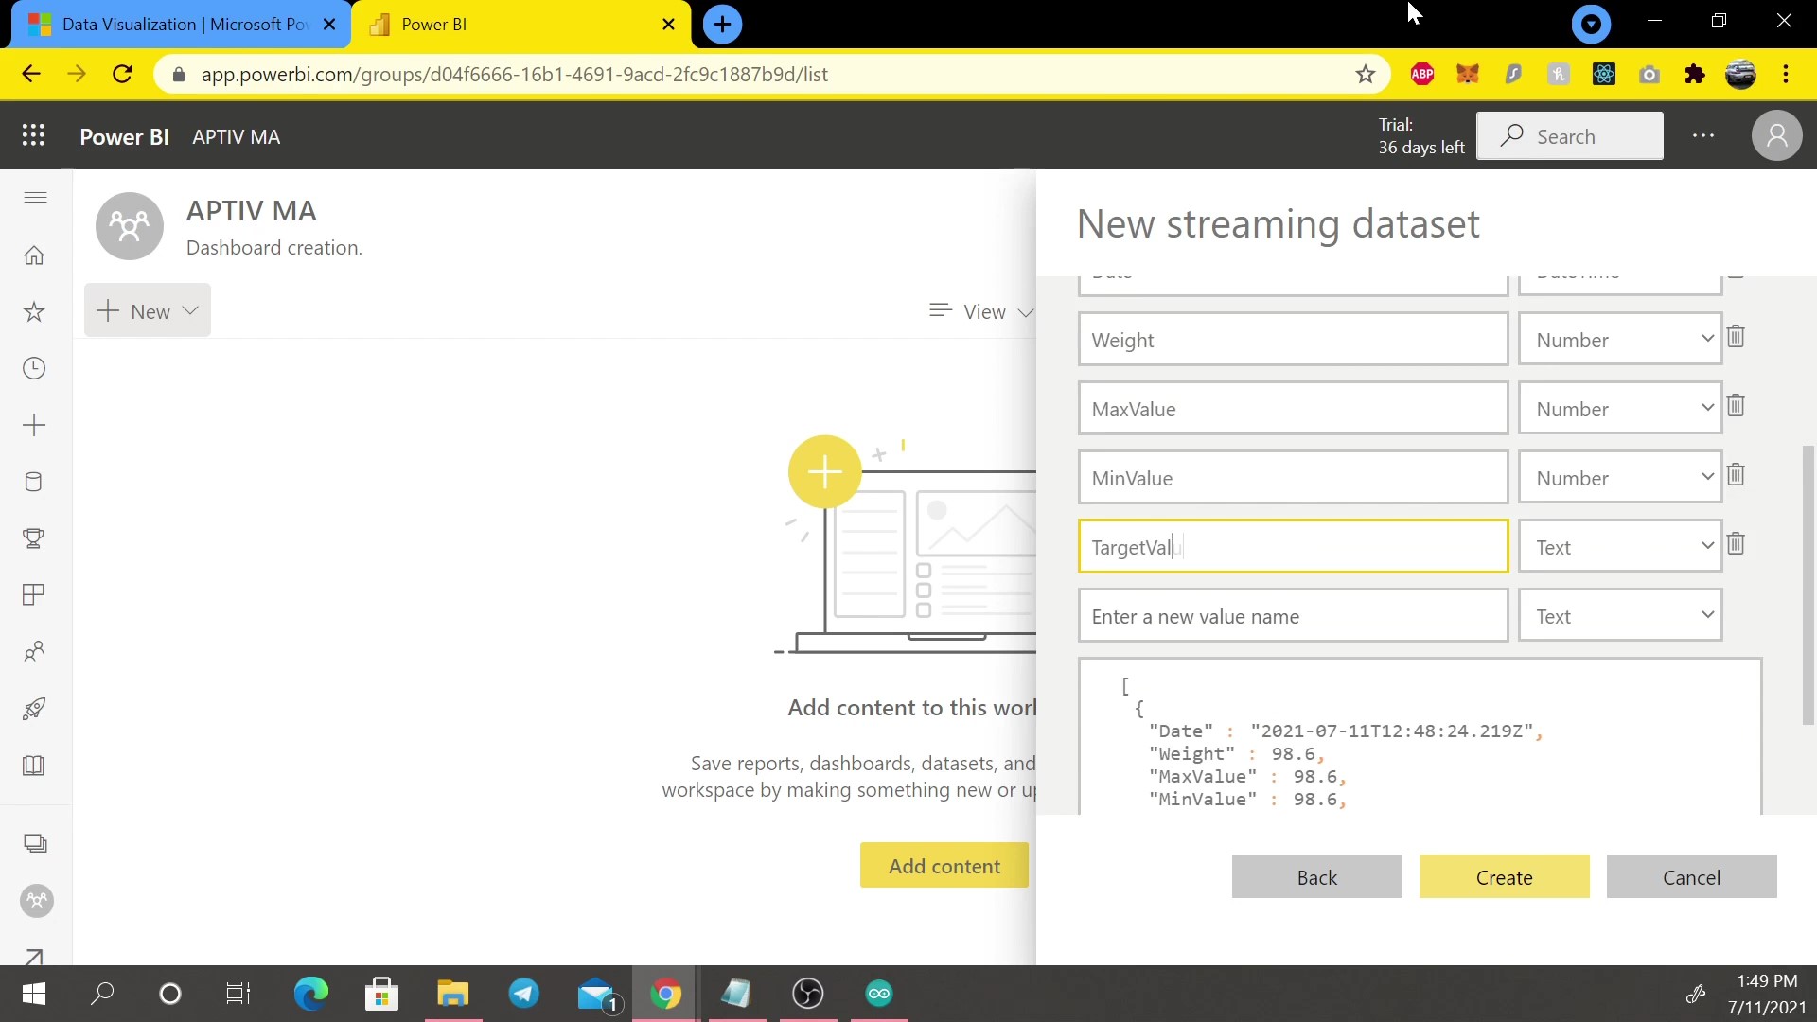Select the Goals trophy icon
Viewport: 1817px width, 1022px height.
tap(34, 538)
